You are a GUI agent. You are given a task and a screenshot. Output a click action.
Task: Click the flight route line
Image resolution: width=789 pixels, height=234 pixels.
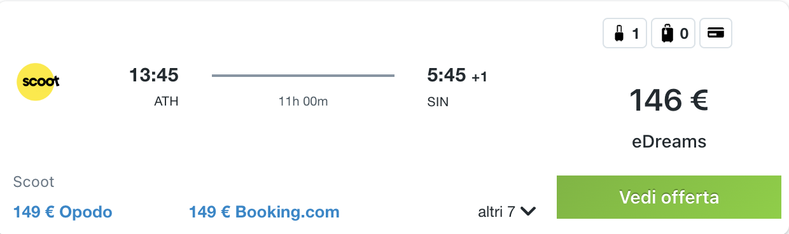303,76
